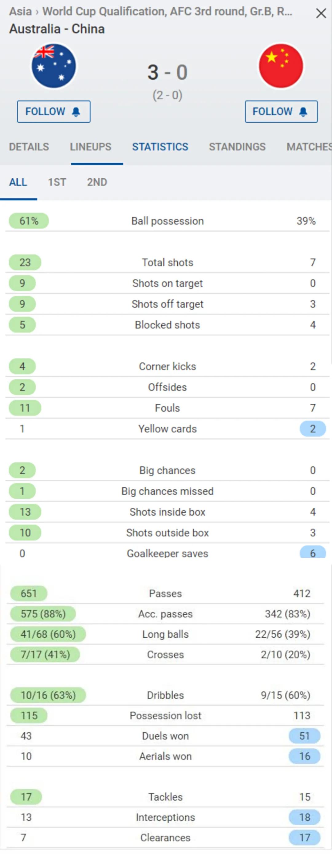Click the China team flag icon
Image resolution: width=332 pixels, height=864 pixels.
(x=281, y=66)
